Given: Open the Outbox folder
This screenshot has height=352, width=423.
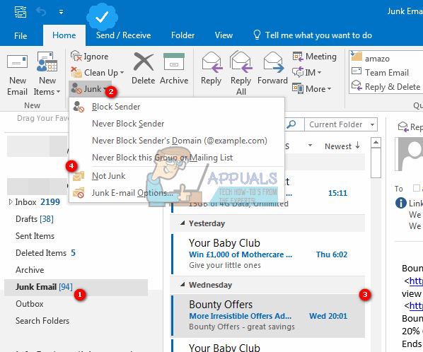Looking at the screenshot, I should (30, 304).
